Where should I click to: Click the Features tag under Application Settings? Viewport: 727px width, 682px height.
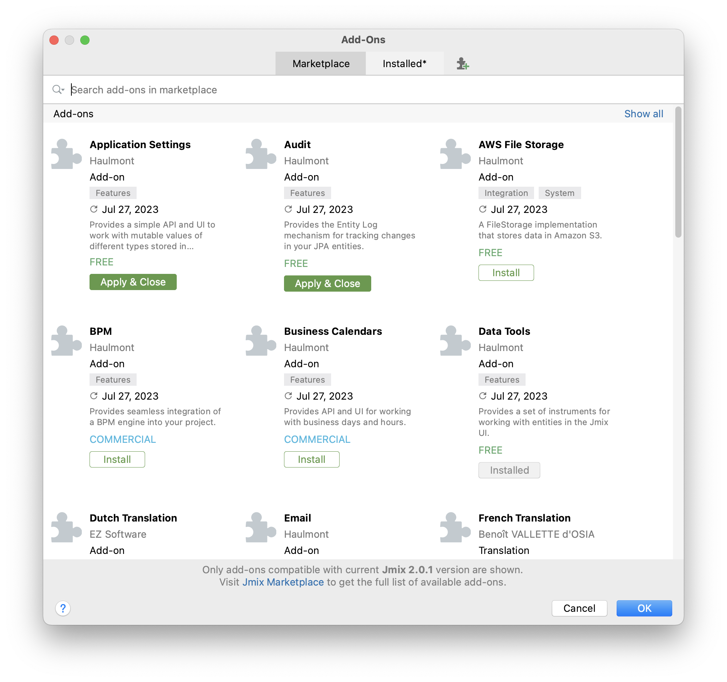(x=113, y=193)
